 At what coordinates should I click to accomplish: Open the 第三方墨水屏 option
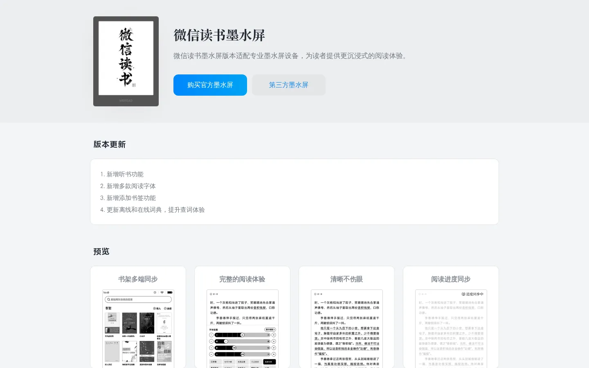pos(289,85)
